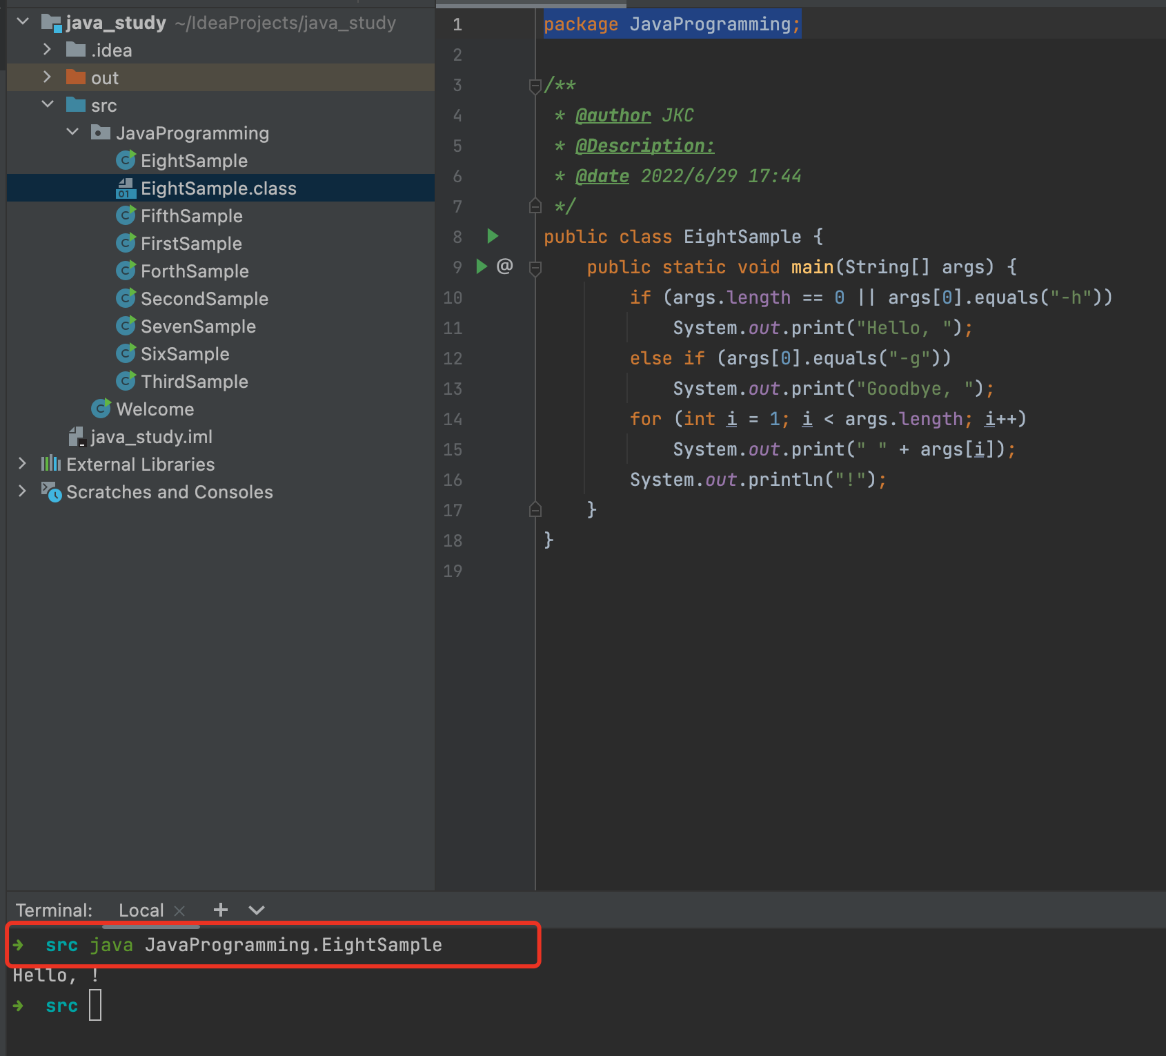Click the run arrow beside main method
This screenshot has height=1056, width=1166.
coord(482,266)
